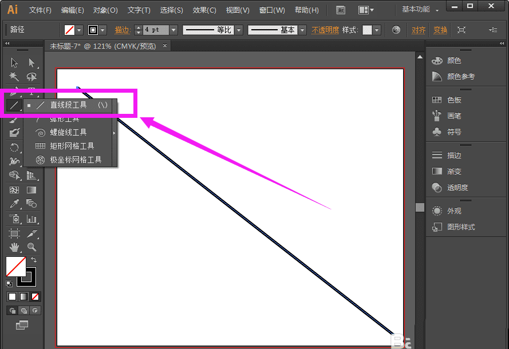Open the fill color dropdown arrow
509x349 pixels.
[x=79, y=30]
